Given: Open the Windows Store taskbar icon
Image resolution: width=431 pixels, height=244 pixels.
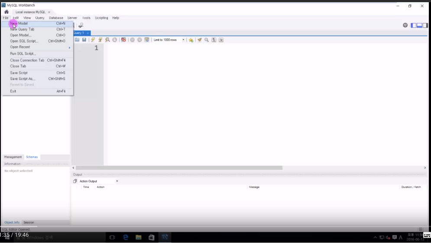Looking at the screenshot, I should click(152, 238).
